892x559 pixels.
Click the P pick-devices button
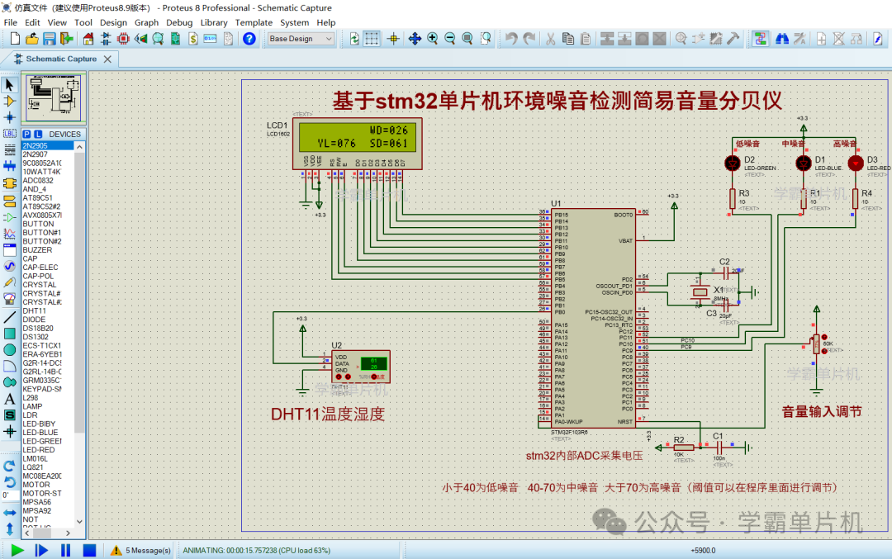(x=26, y=135)
